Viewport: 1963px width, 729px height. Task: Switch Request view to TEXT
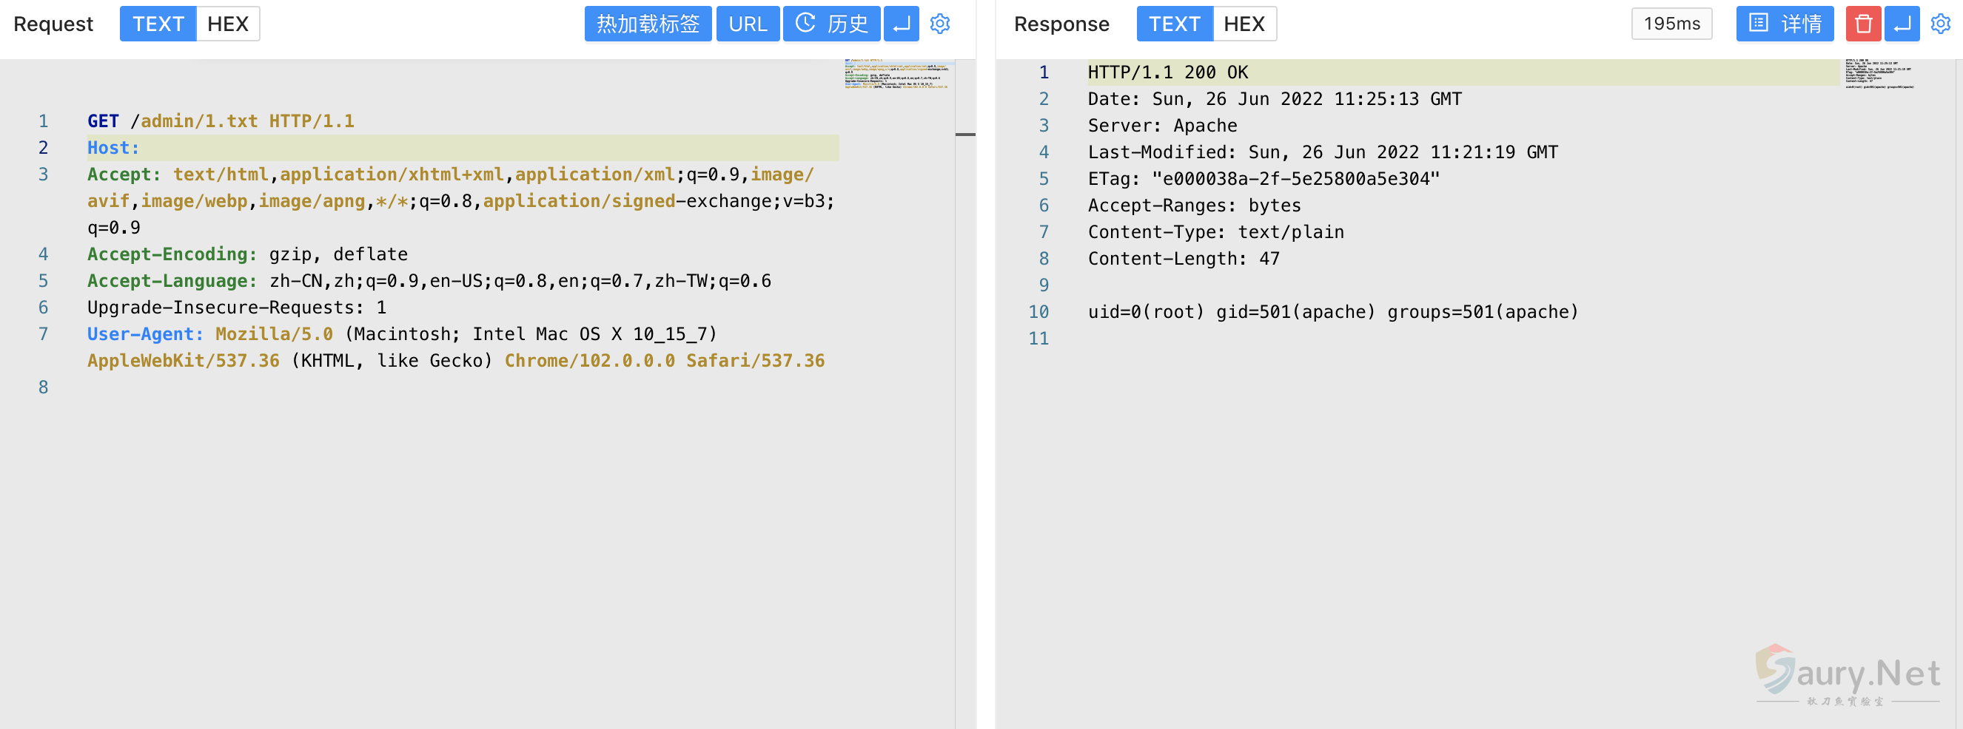pos(158,24)
